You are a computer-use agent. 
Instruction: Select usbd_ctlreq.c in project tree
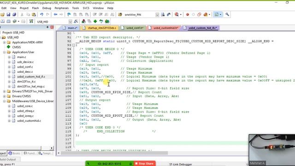pyautogui.click(x=26, y=111)
